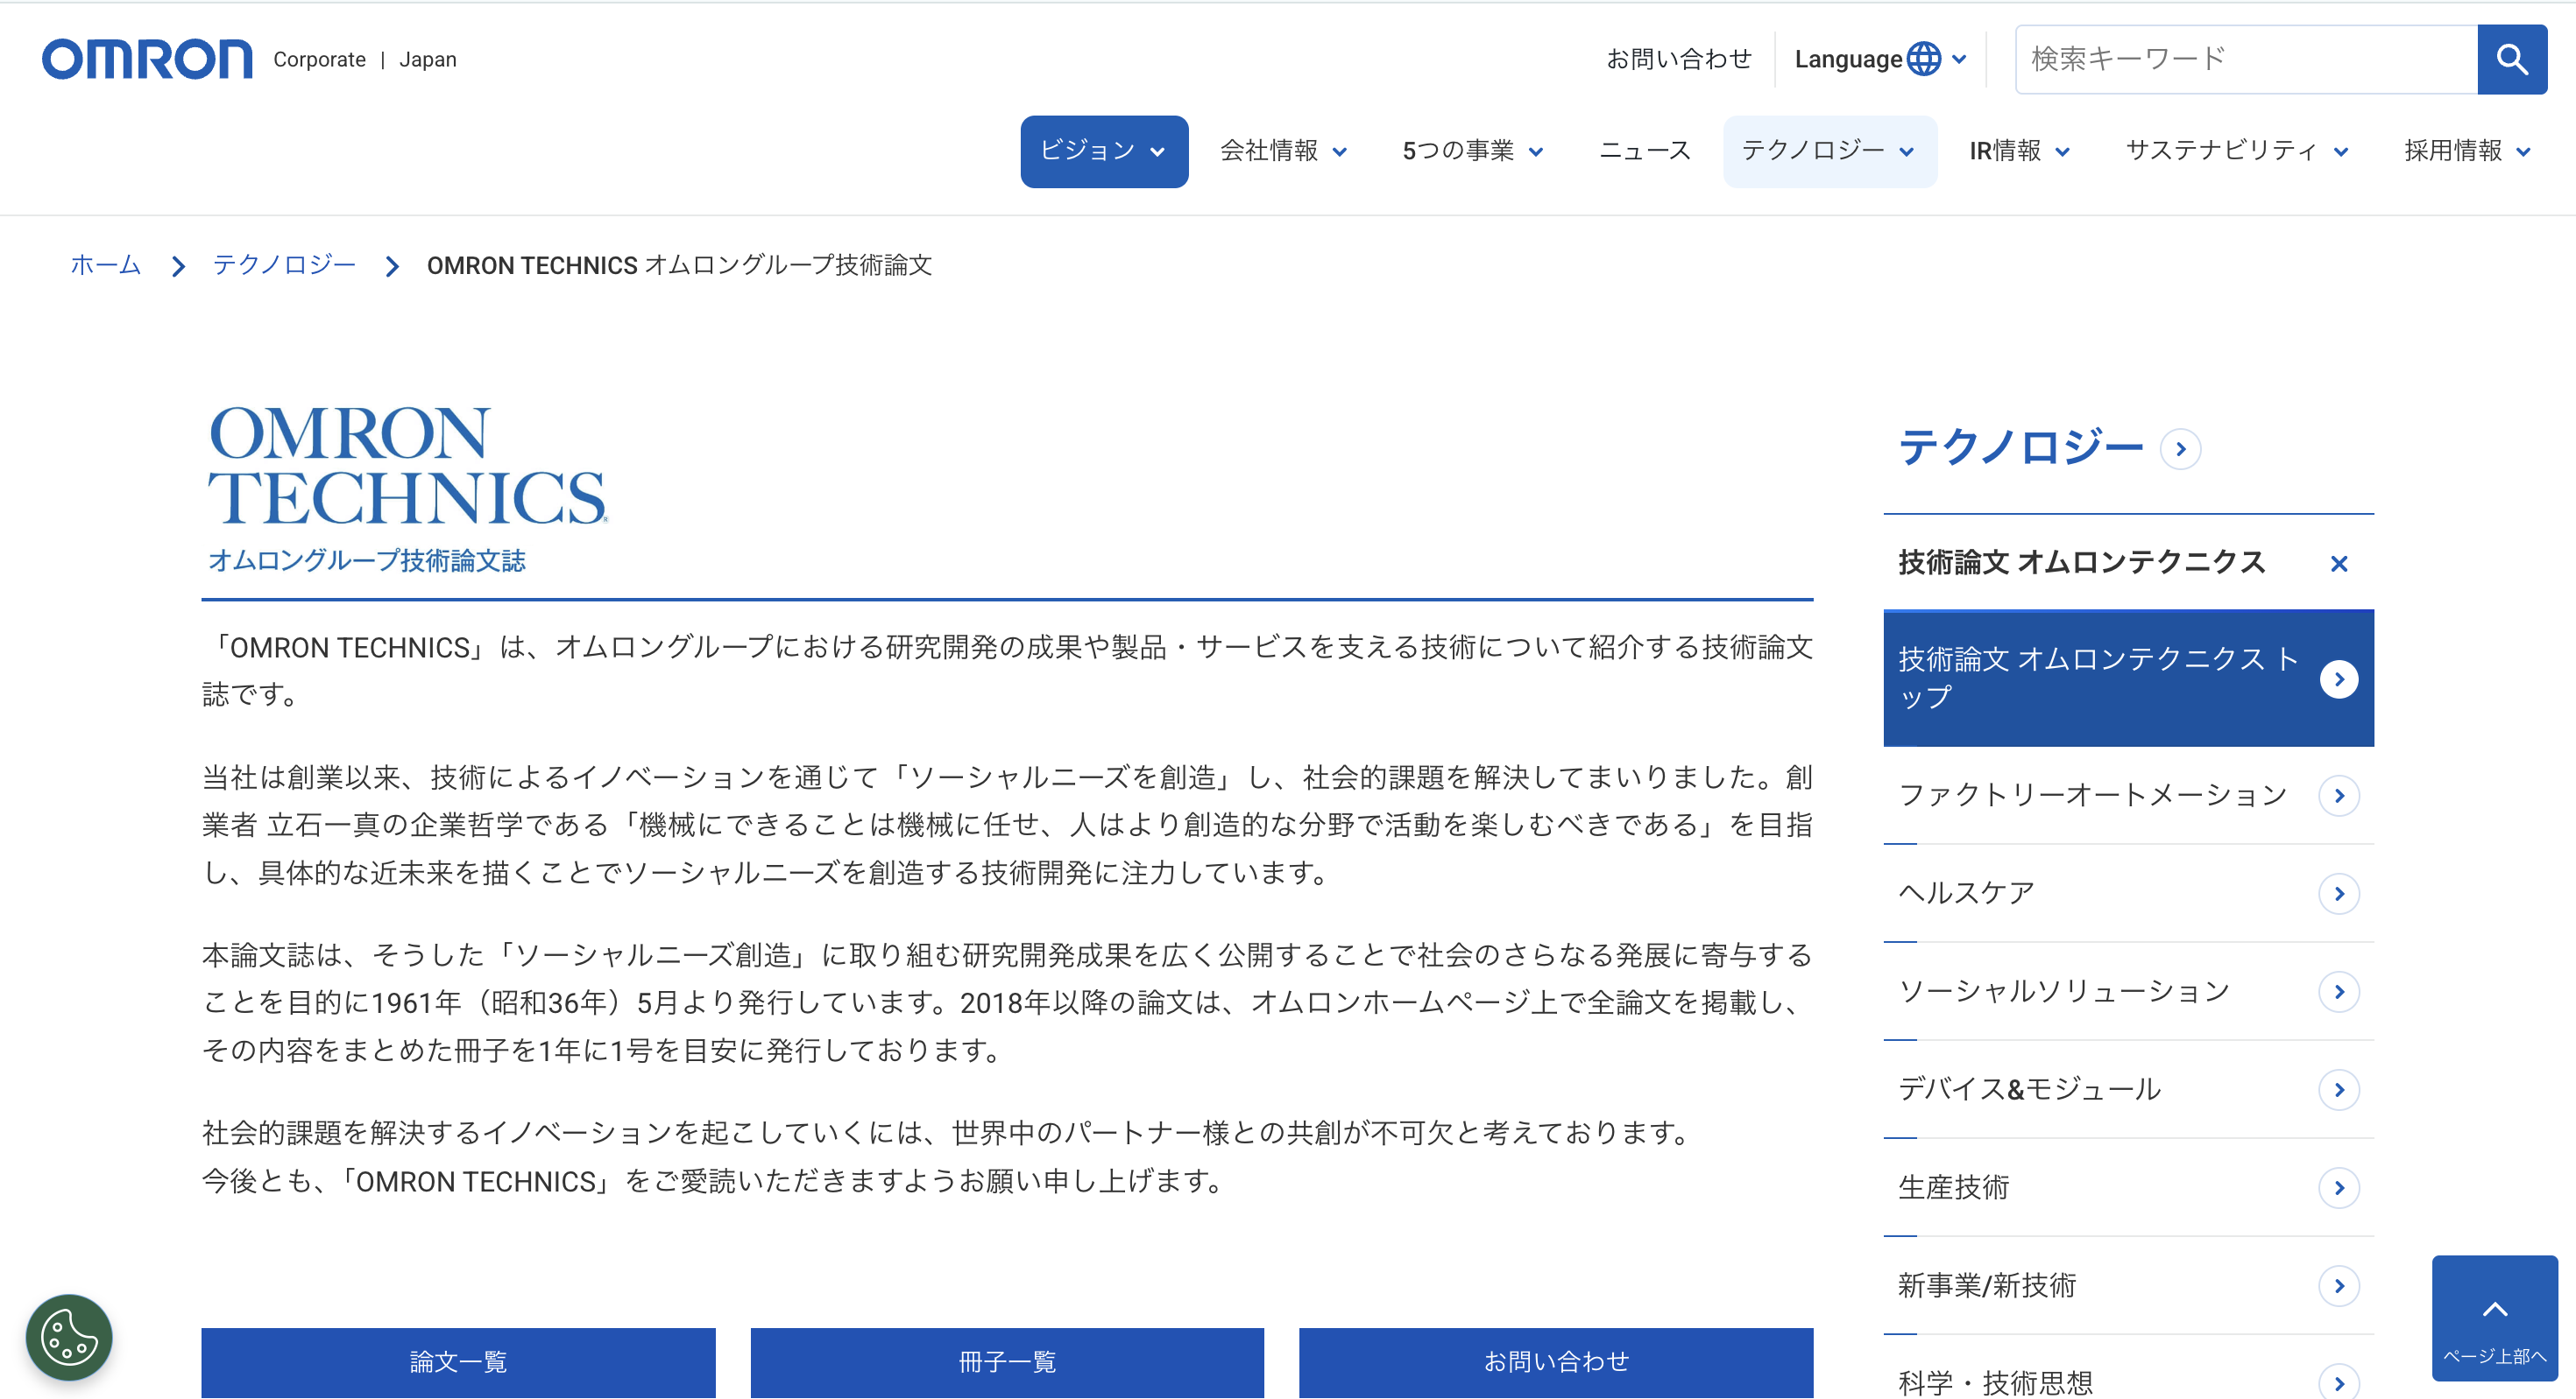Expand the ビジョン menu
This screenshot has height=1399, width=2576.
point(1104,151)
